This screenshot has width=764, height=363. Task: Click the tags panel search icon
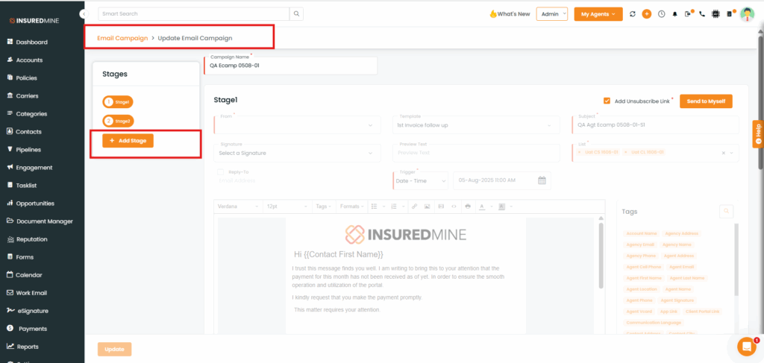pos(726,212)
